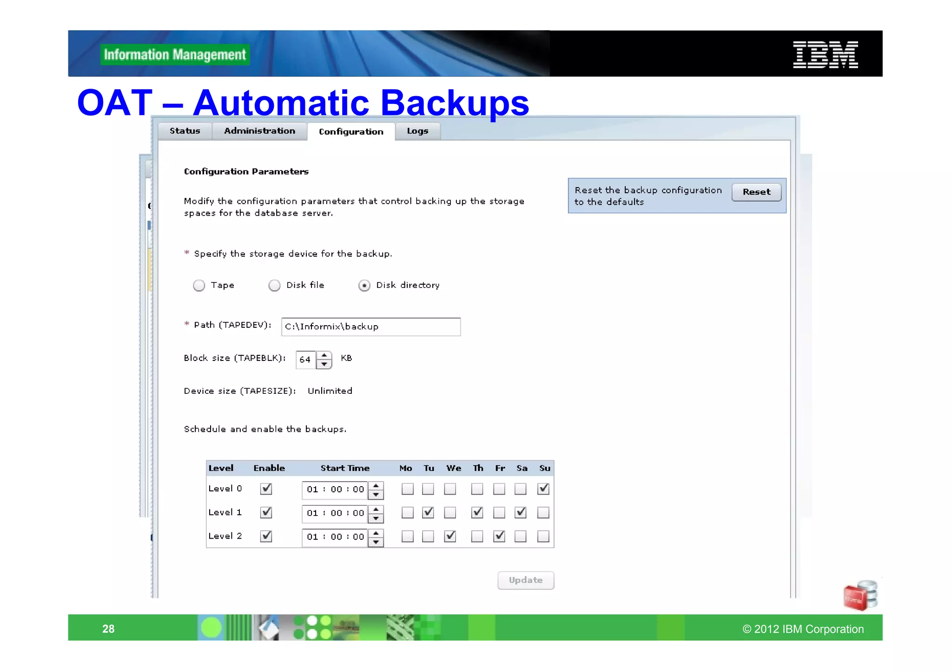Decrease Level 1 start time with down arrow
Viewport: 952px width, 672px height.
click(376, 518)
